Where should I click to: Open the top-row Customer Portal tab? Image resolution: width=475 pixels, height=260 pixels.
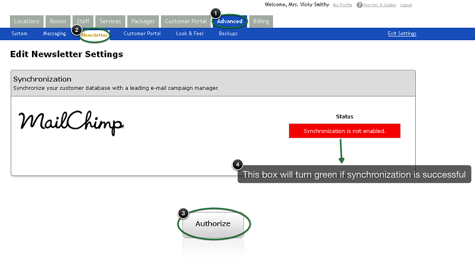tap(186, 21)
